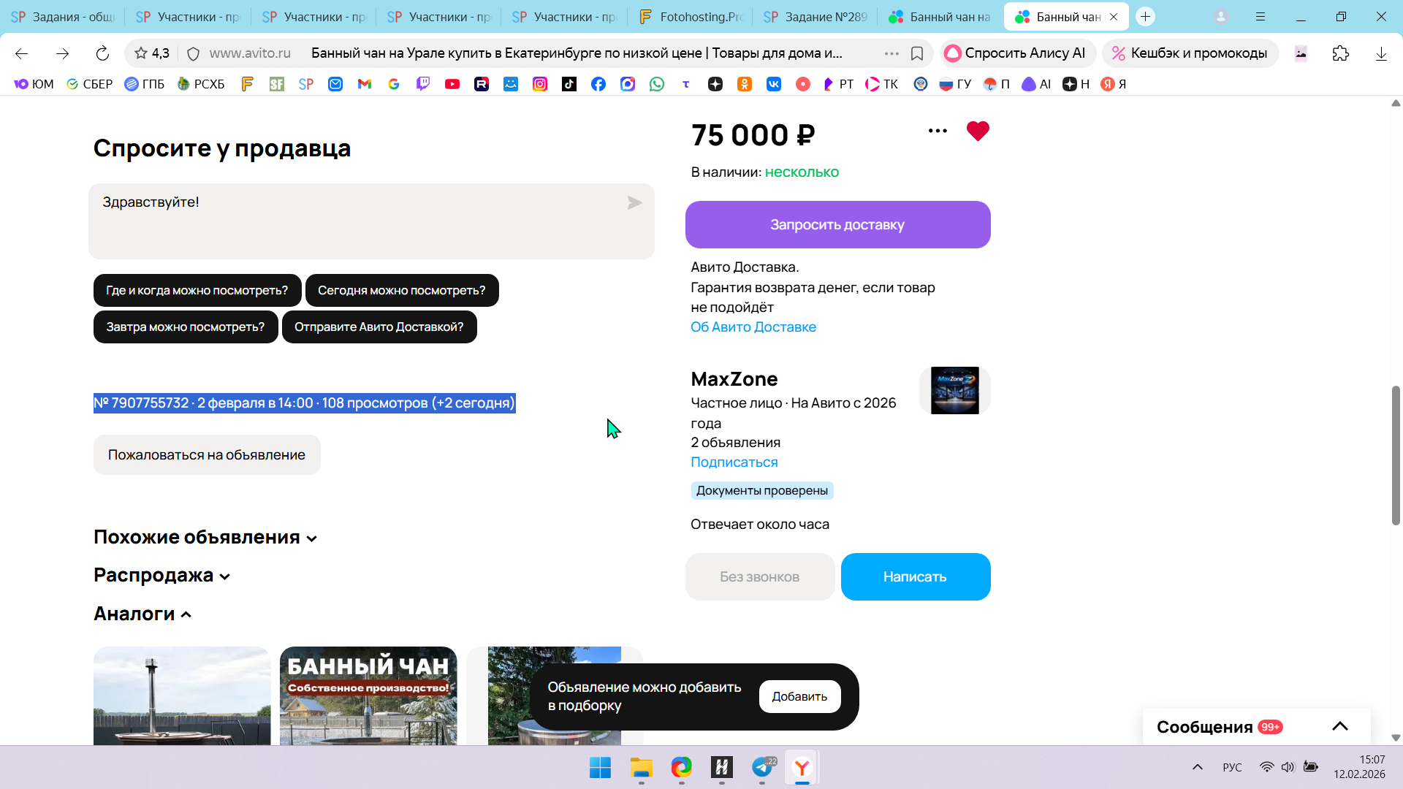
Task: Reload the page with refresh icon
Action: pos(102,53)
